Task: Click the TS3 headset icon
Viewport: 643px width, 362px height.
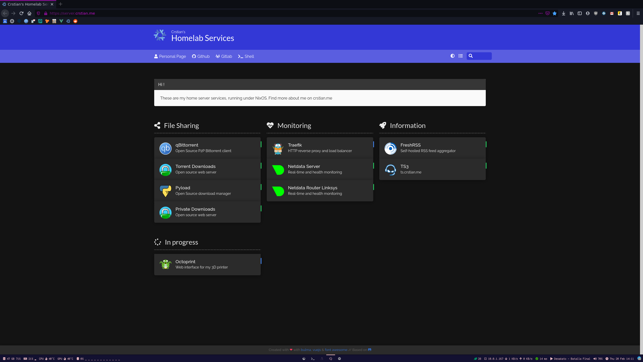Action: [x=390, y=170]
